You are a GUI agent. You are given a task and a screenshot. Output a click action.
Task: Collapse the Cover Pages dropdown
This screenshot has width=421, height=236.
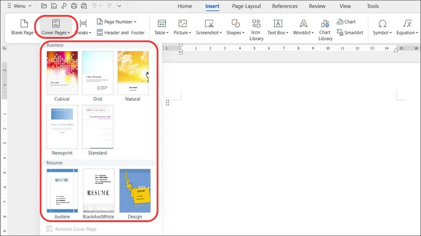(x=56, y=27)
